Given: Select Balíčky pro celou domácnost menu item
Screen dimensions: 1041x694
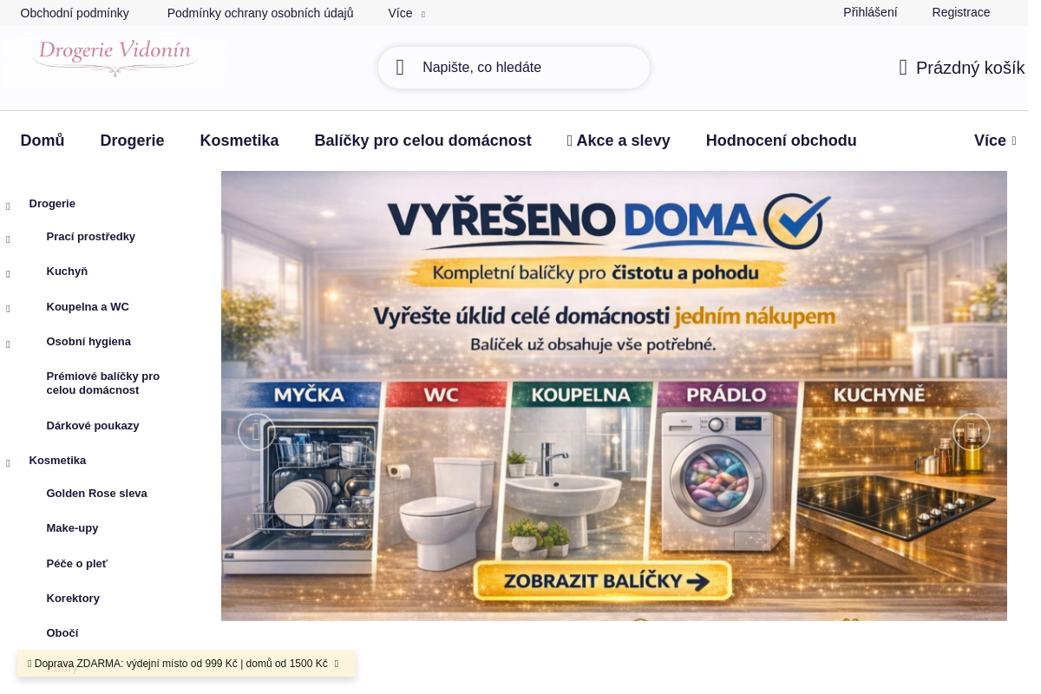Looking at the screenshot, I should pyautogui.click(x=422, y=141).
